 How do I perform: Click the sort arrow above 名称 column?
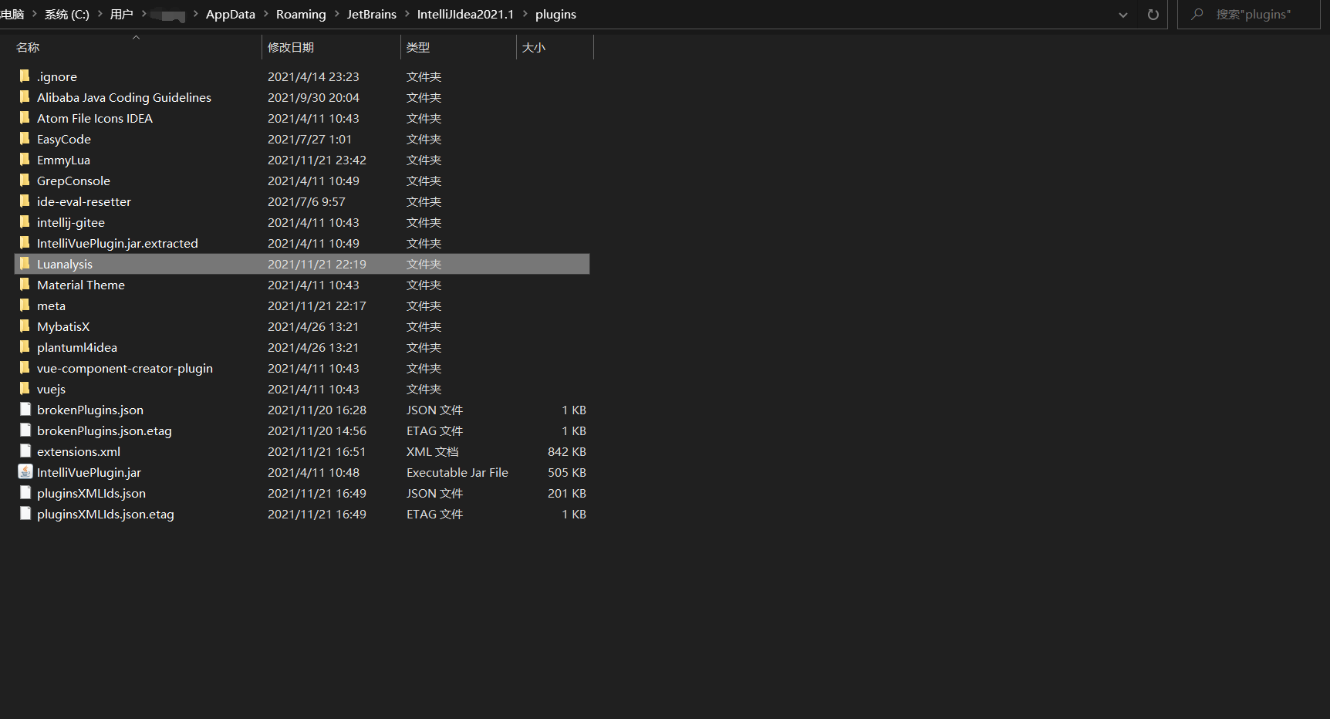coord(137,36)
